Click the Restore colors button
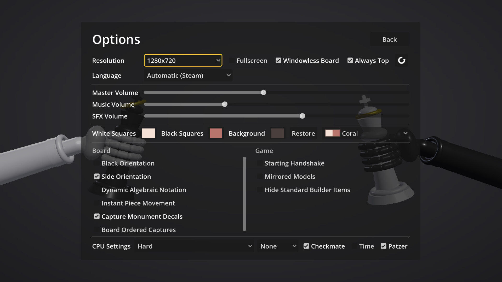This screenshot has height=282, width=502. pos(303,133)
